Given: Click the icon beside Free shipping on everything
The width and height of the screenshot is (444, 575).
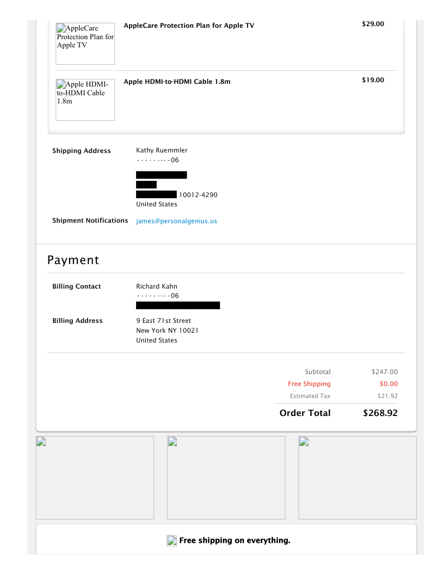Looking at the screenshot, I should [171, 541].
